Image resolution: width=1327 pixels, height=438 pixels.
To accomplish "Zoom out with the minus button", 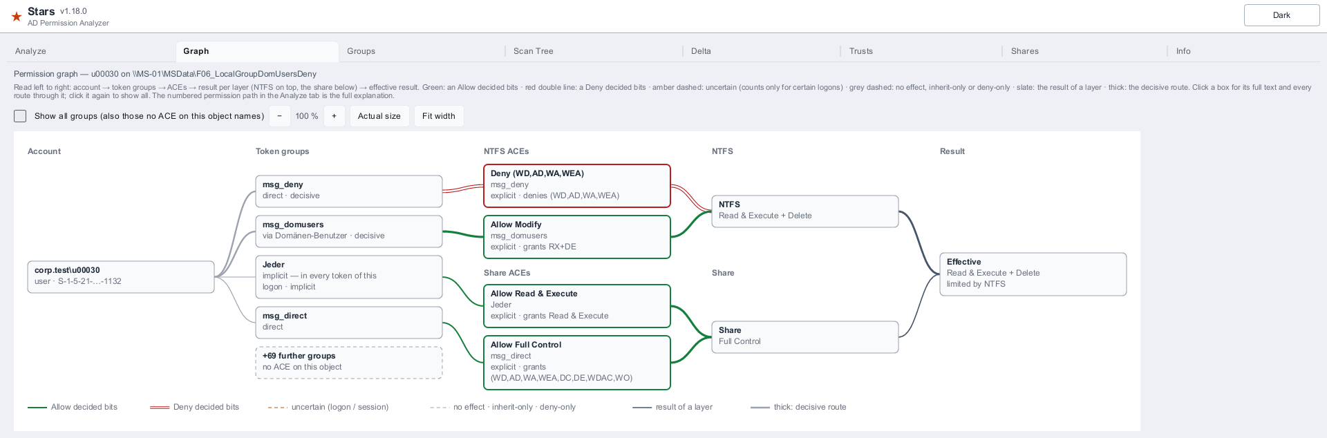I will pos(279,116).
